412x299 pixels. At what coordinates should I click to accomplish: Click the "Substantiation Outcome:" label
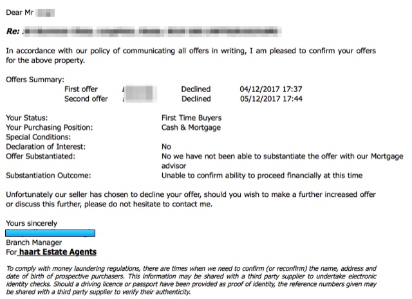(48, 175)
